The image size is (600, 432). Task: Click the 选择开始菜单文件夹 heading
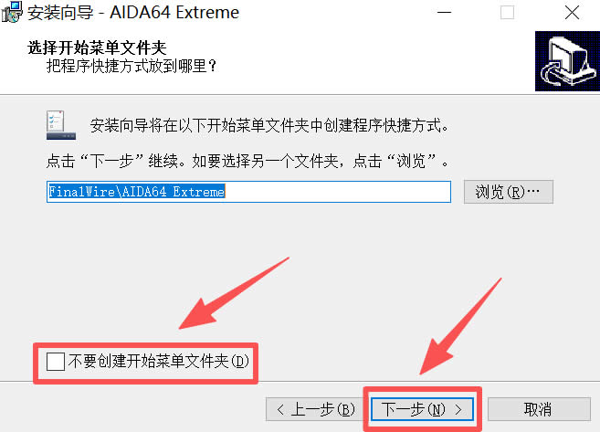(x=97, y=48)
